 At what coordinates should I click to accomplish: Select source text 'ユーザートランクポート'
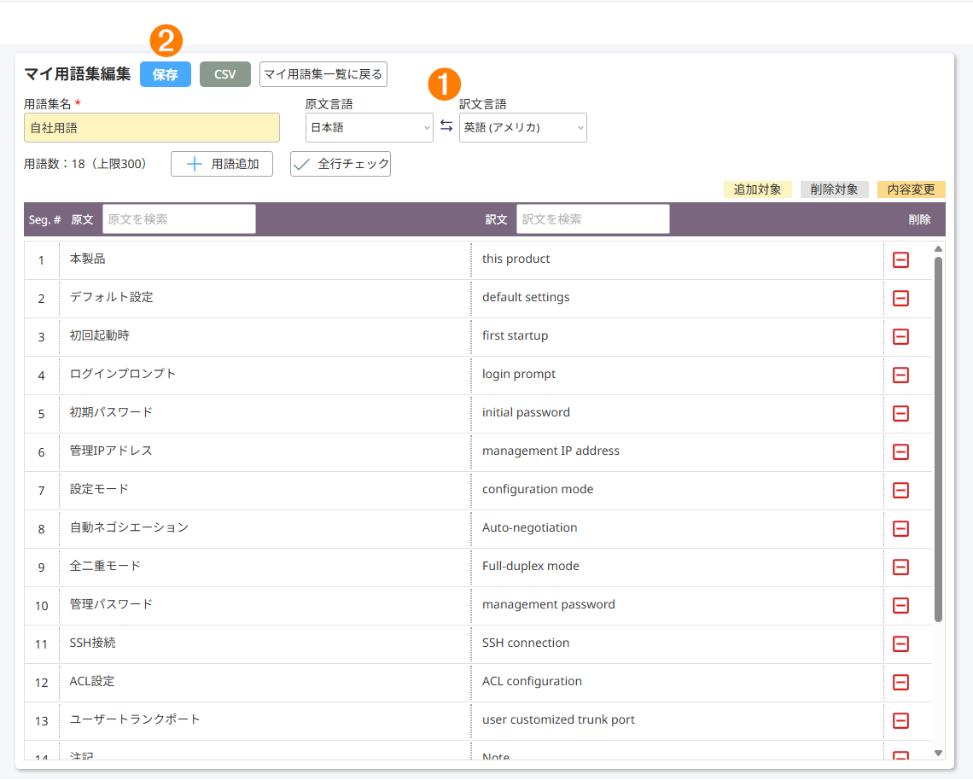(x=135, y=720)
